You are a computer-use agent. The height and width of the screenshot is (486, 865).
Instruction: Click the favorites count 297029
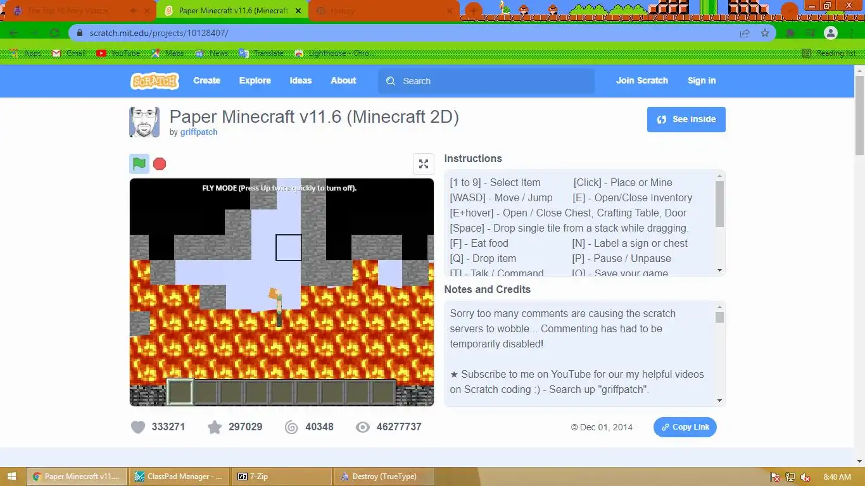(246, 427)
